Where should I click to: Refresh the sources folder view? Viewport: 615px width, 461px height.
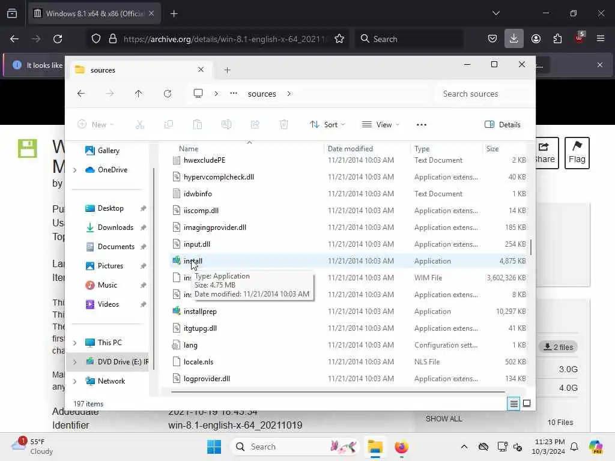pyautogui.click(x=168, y=94)
